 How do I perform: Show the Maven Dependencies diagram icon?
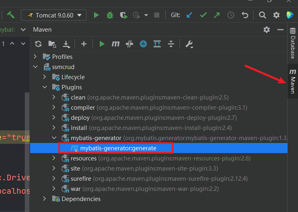[x=157, y=44]
